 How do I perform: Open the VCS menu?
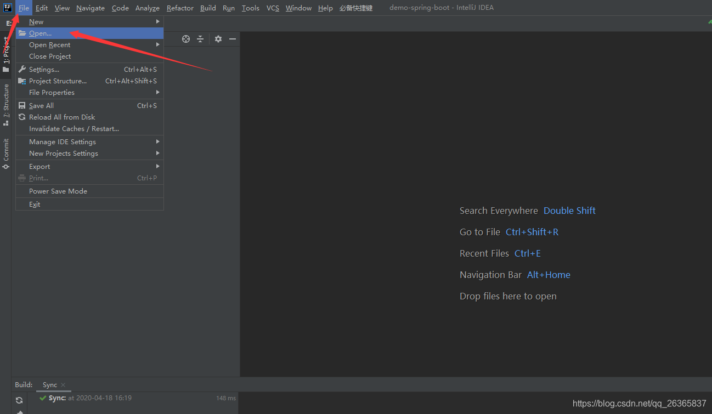(273, 8)
